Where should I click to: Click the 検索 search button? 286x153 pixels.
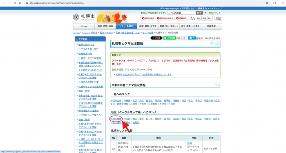coord(199,13)
